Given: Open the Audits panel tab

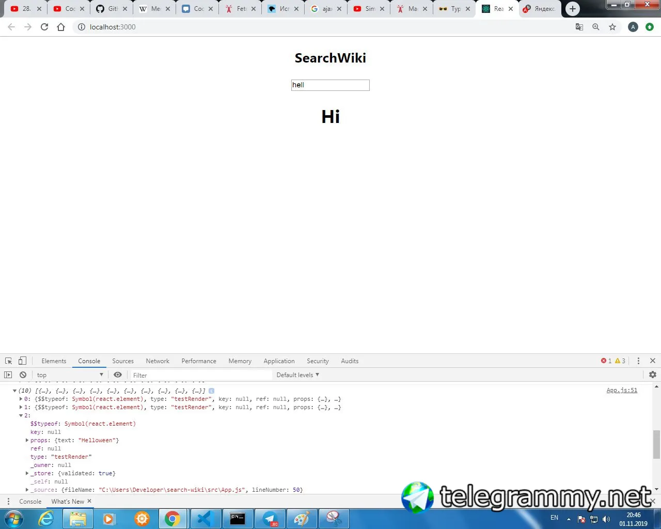Looking at the screenshot, I should pyautogui.click(x=350, y=361).
